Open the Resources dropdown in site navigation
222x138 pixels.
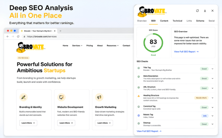coord(112,46)
